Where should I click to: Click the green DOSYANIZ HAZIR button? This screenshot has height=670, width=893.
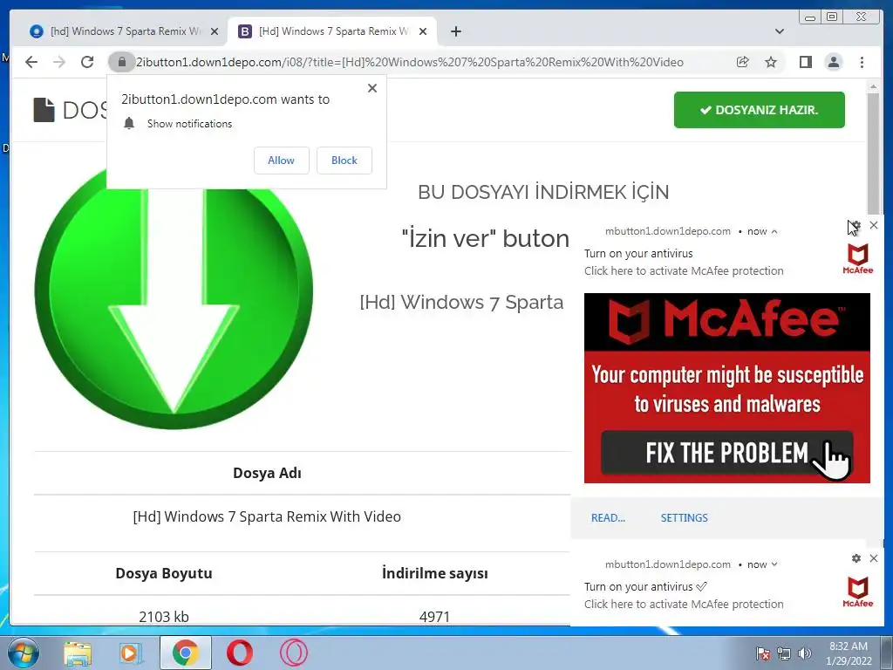(760, 110)
